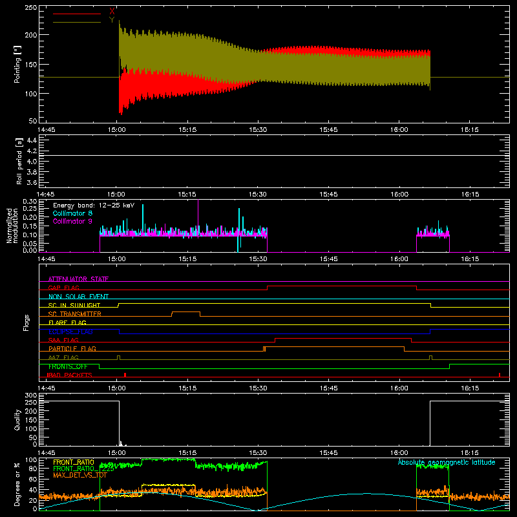
Task: Click the 15:45 tick label under Flags plot
Action: point(328,388)
